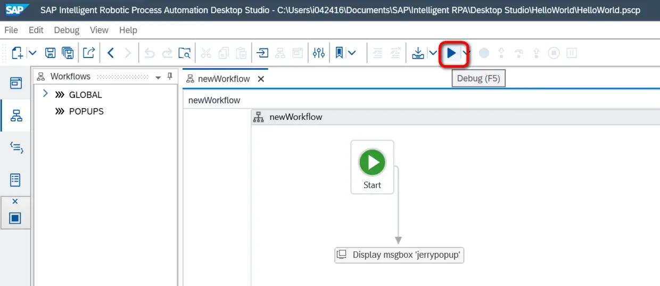The width and height of the screenshot is (660, 286).
Task: Open the document list icon in left sidebar
Action: 16,179
